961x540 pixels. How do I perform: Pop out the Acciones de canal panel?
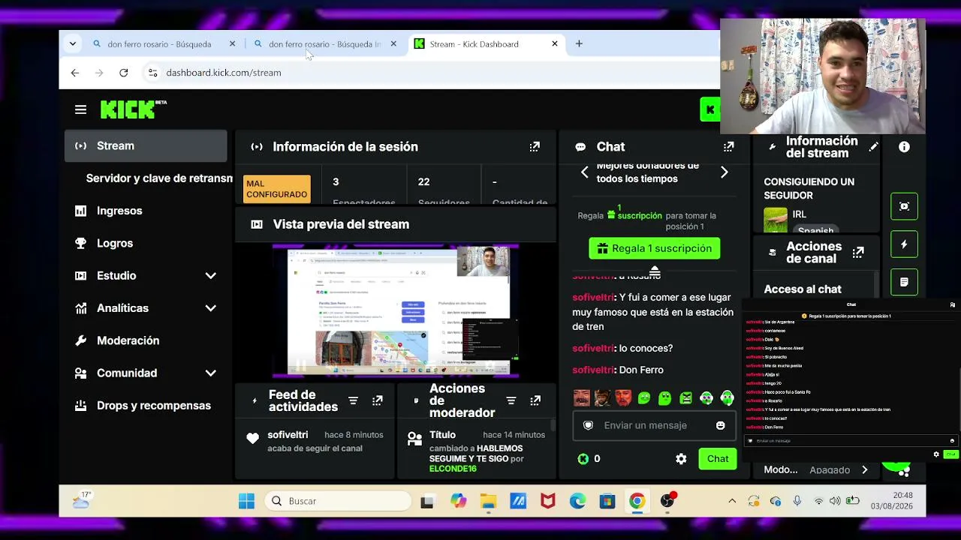[x=858, y=252]
